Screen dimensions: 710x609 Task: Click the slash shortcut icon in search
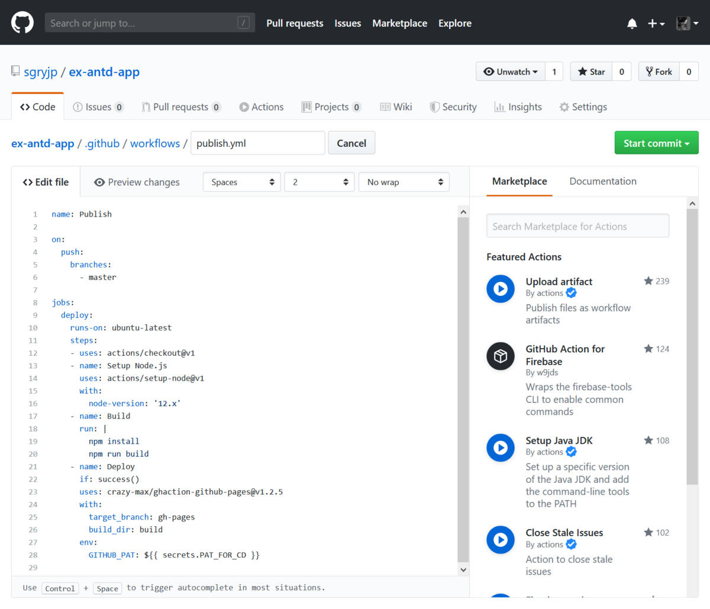[x=243, y=23]
